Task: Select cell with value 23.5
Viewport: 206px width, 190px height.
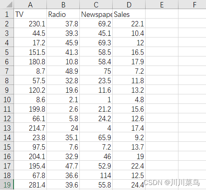Action: point(96,80)
